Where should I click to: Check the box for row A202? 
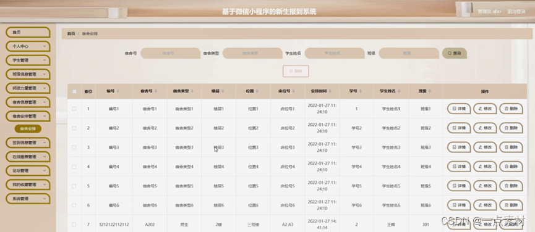pyautogui.click(x=74, y=225)
